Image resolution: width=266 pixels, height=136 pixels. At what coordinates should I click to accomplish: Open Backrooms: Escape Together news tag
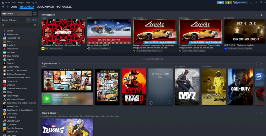[x=238, y=48]
